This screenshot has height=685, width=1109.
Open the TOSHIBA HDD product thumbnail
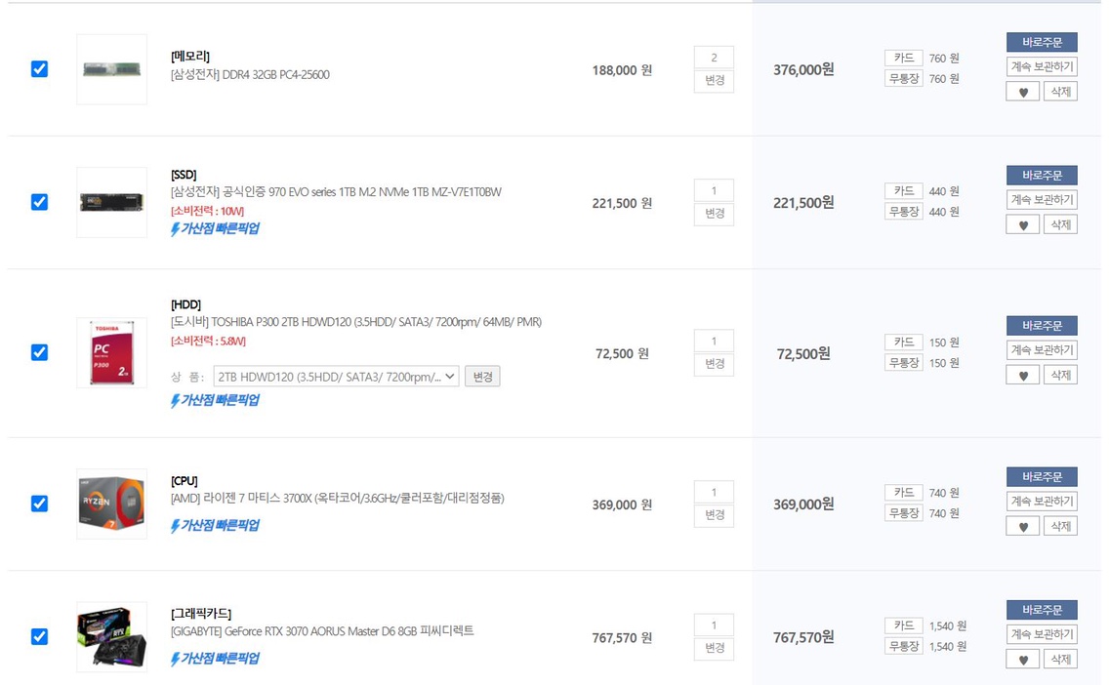(111, 352)
